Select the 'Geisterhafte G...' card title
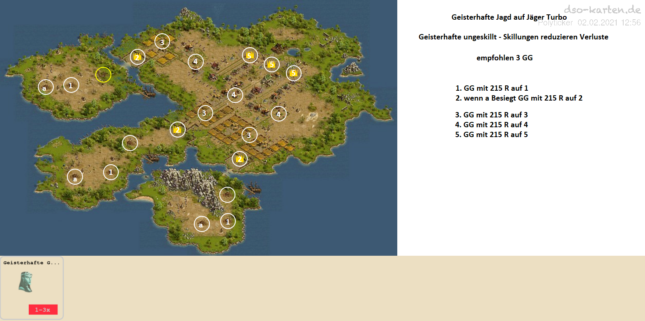This screenshot has width=645, height=321. coord(32,263)
